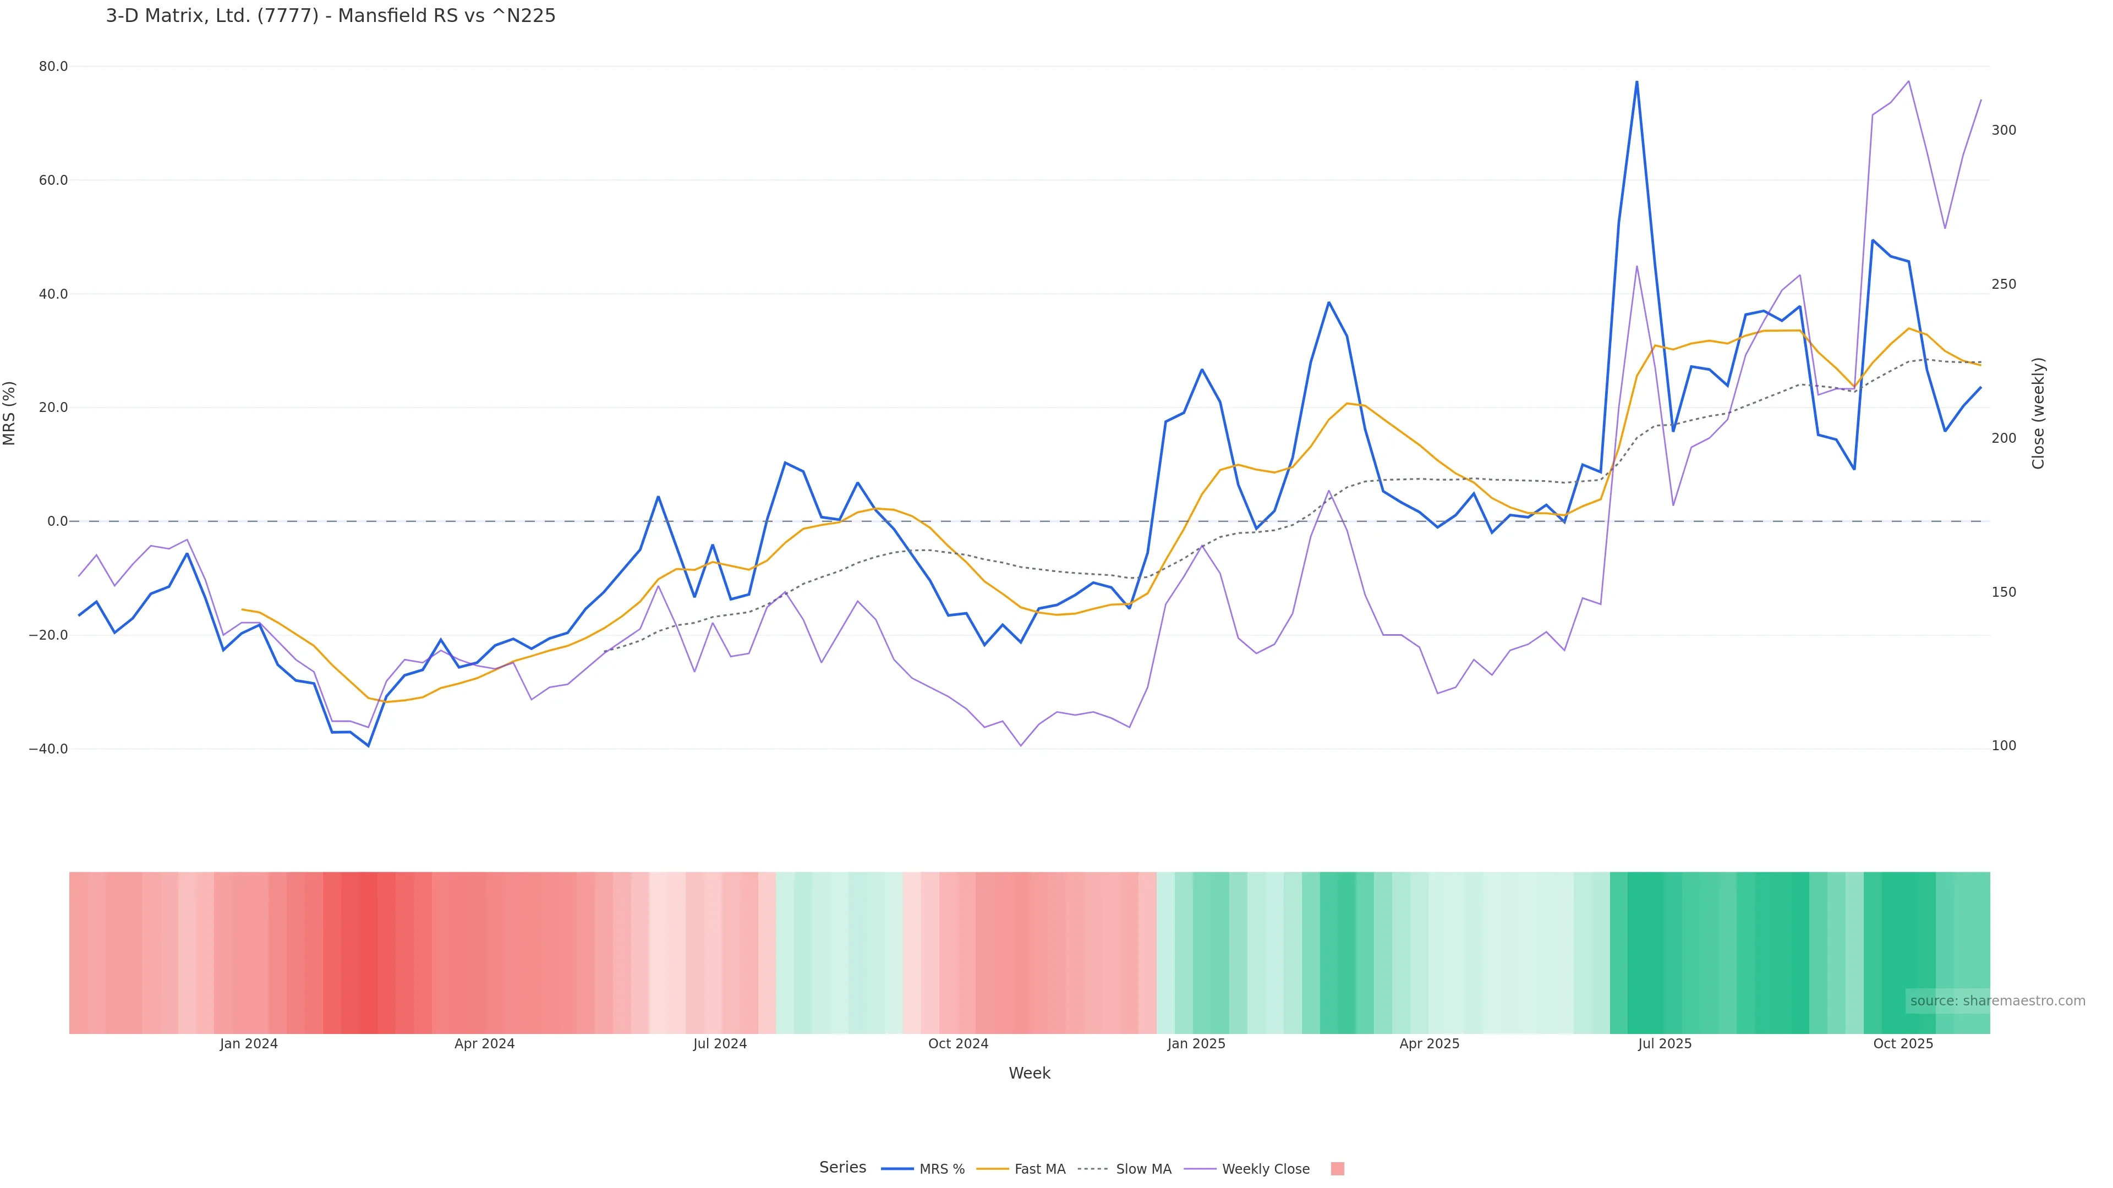Click the Series legend title

click(x=842, y=1168)
